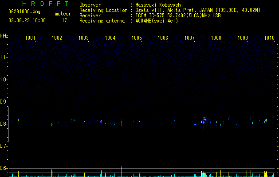Select the filename 06291000.png
The height and width of the screenshot is (177, 279).
pos(24,12)
